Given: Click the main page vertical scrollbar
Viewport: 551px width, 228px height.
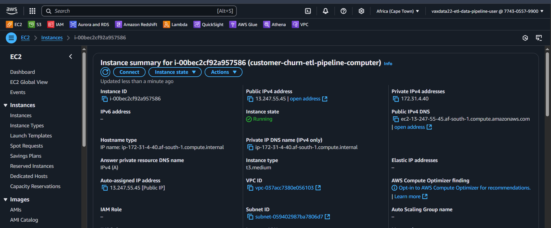Looking at the screenshot, I should coord(547,84).
